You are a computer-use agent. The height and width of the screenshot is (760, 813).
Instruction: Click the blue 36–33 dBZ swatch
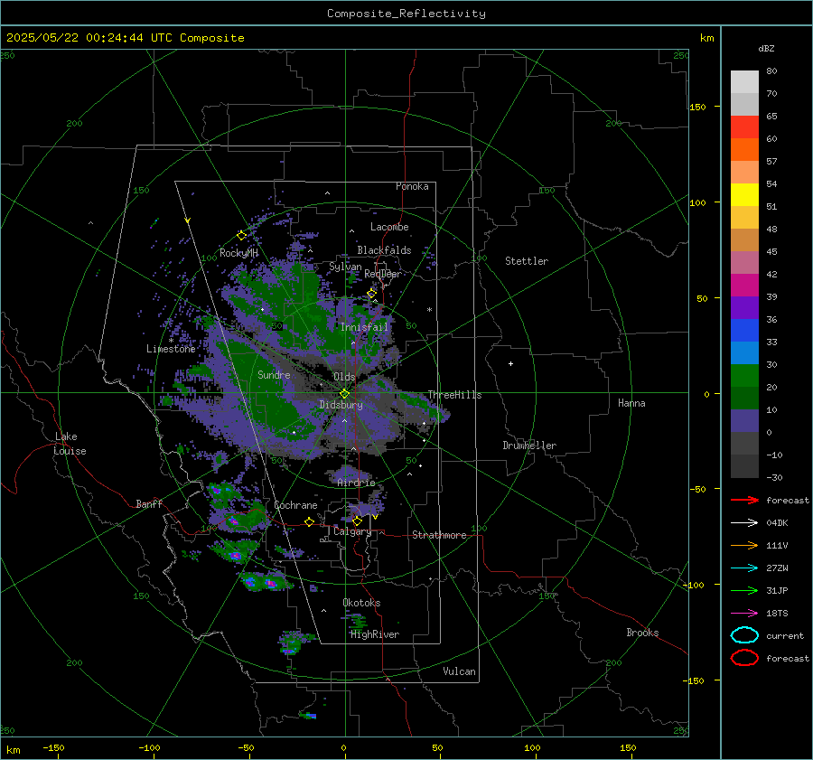click(x=744, y=331)
